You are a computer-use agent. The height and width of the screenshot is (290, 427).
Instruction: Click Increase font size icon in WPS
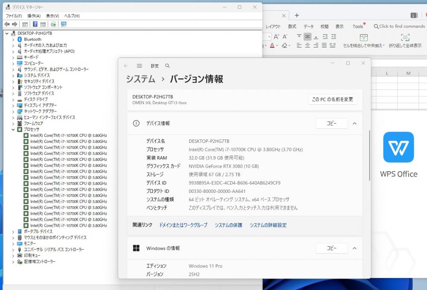[276, 36]
